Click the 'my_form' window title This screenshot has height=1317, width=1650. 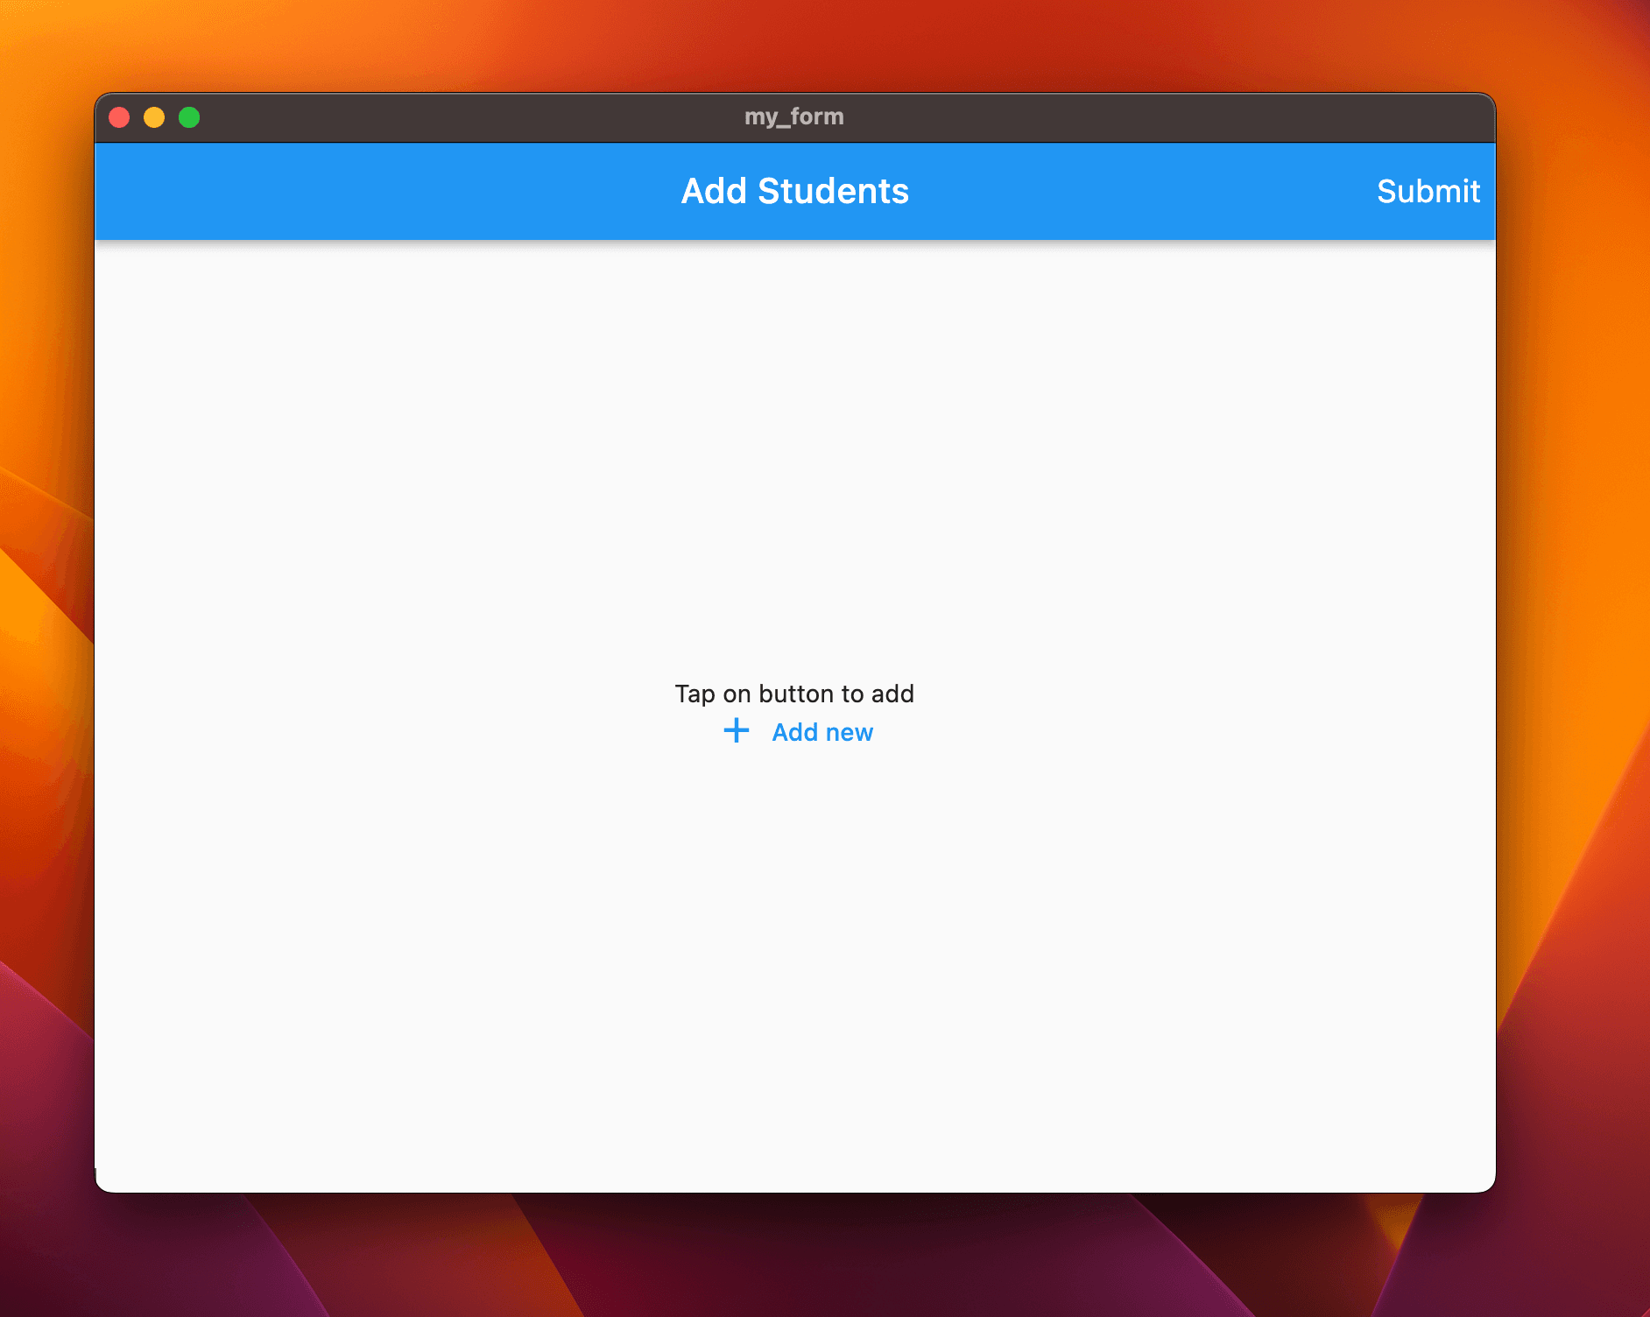(x=793, y=116)
